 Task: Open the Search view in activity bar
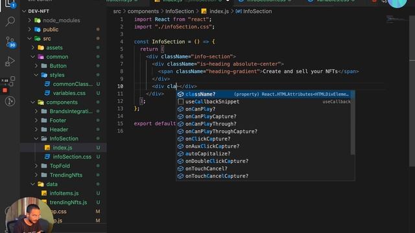pos(10,21)
